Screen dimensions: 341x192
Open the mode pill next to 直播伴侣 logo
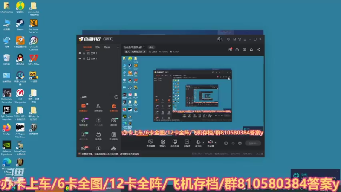pos(108,39)
